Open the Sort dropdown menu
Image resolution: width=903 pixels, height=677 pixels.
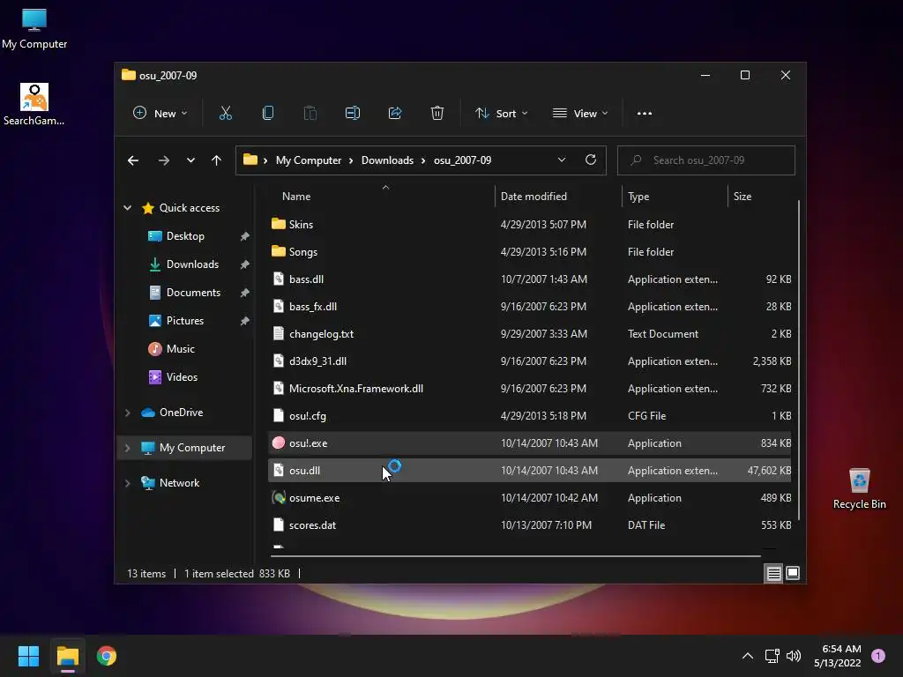point(502,114)
